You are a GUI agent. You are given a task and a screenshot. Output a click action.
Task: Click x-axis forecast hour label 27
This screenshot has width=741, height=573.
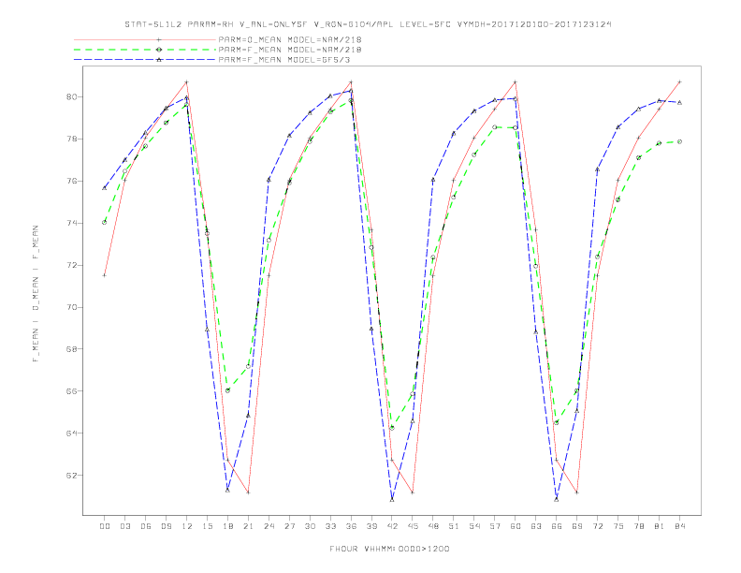[x=289, y=526]
